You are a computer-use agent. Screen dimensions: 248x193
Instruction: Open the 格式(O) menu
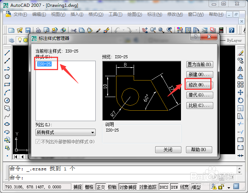(96, 14)
